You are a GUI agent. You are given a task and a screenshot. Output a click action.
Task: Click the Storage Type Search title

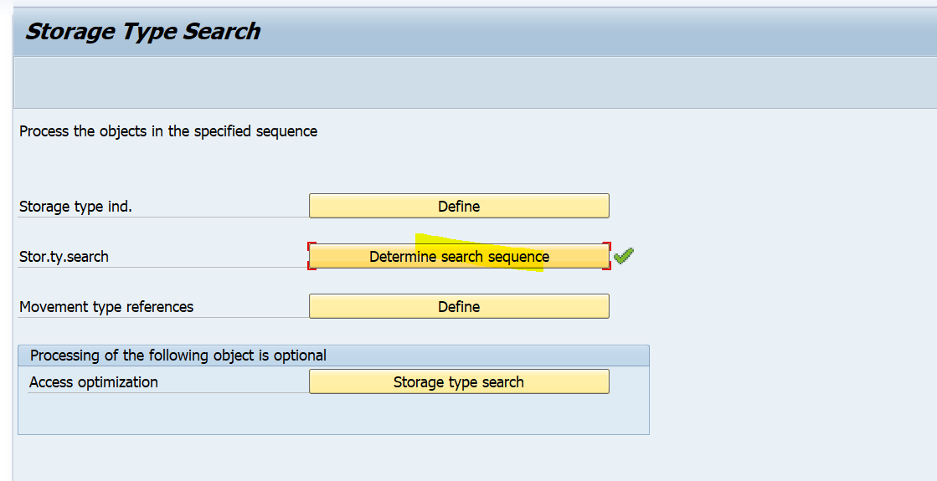142,31
